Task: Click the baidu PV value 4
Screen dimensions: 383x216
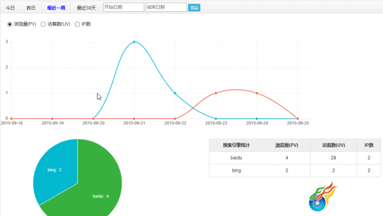Action: click(287, 158)
